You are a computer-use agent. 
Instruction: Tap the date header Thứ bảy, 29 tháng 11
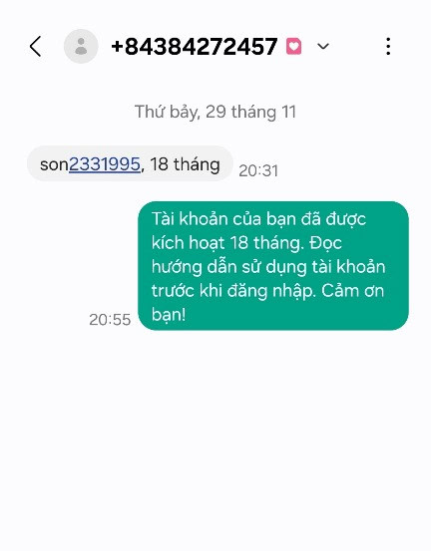(x=215, y=113)
